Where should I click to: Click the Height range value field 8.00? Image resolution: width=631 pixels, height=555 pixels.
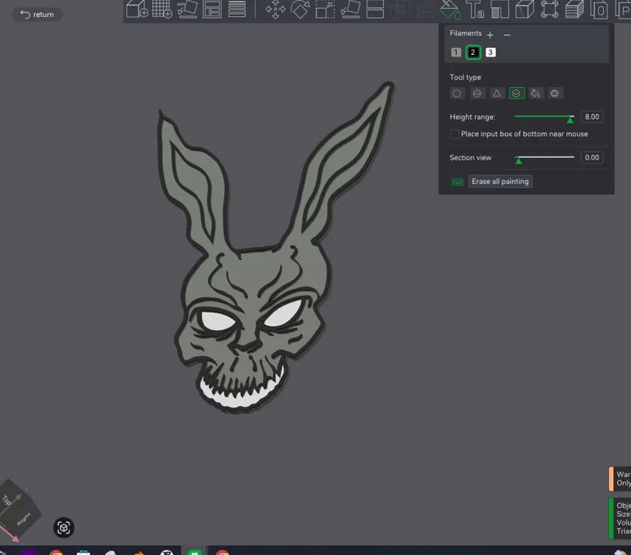[x=592, y=117]
